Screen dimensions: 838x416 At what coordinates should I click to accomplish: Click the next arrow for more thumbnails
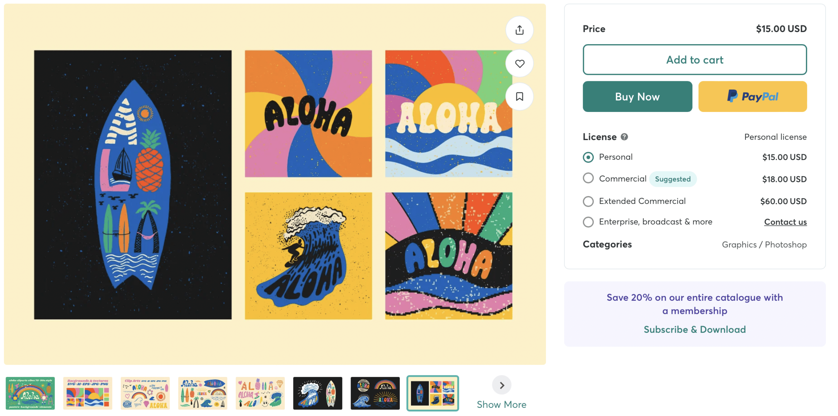point(501,385)
